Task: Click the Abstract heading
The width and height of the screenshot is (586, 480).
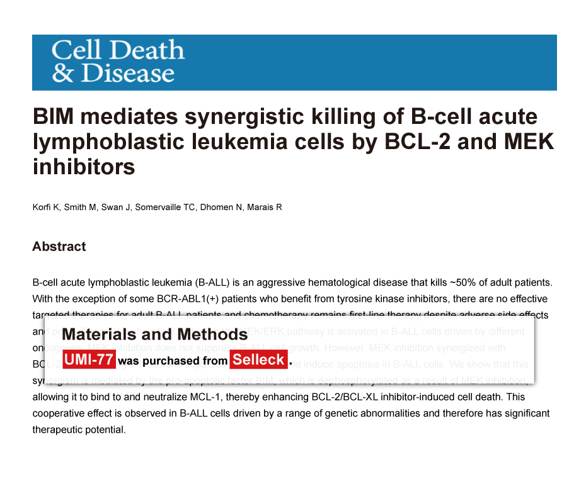Action: coord(59,247)
